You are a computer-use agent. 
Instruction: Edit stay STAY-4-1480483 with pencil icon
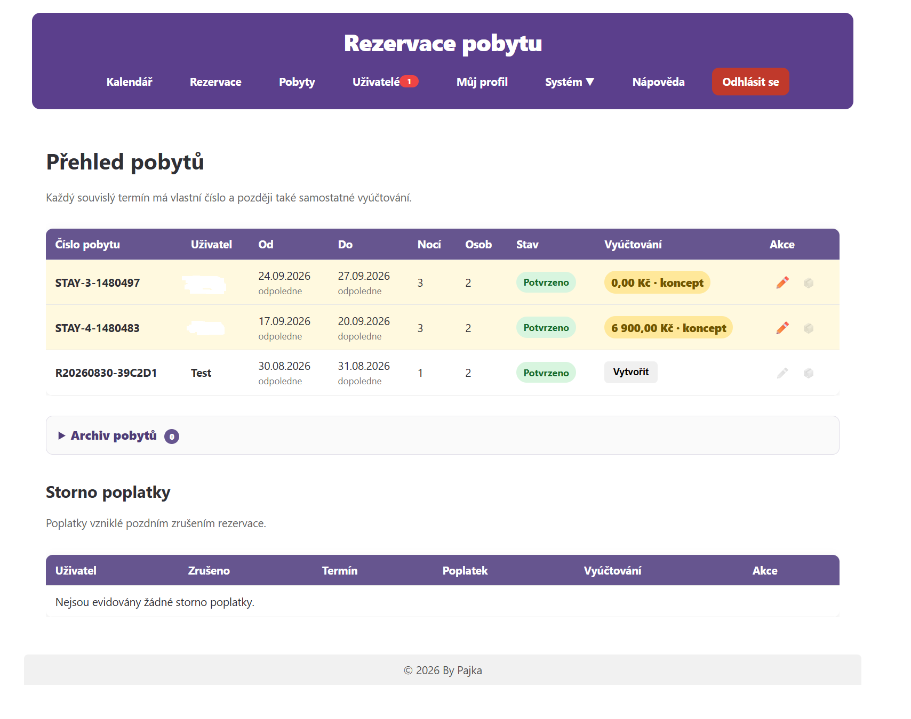tap(782, 328)
